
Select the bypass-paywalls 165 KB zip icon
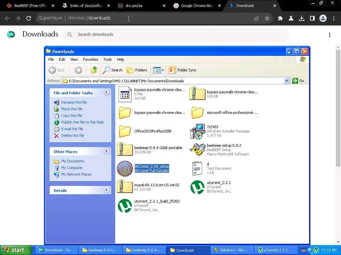[x=197, y=93]
